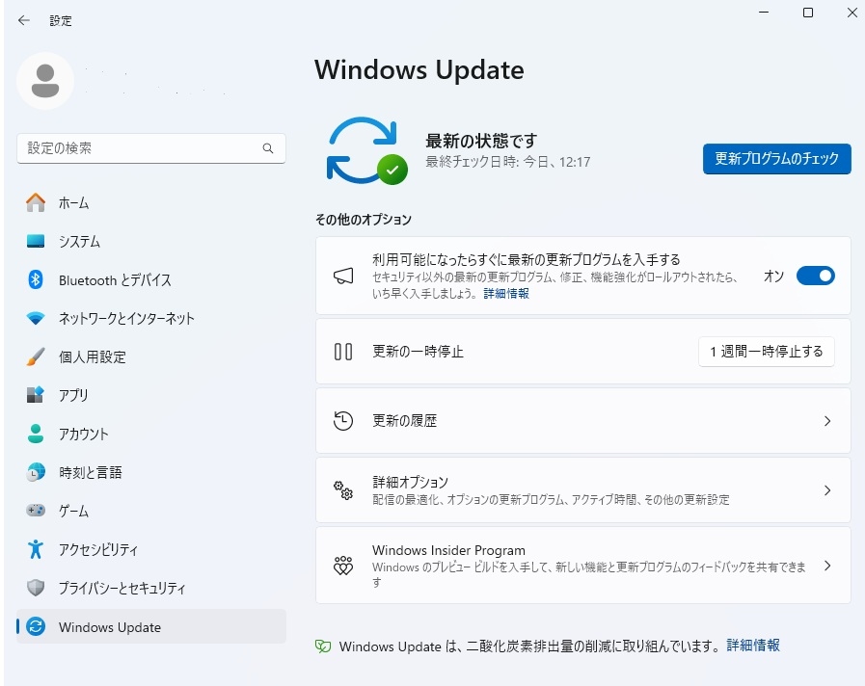Click the その他のオプション heading
This screenshot has width=865, height=686.
tap(364, 220)
